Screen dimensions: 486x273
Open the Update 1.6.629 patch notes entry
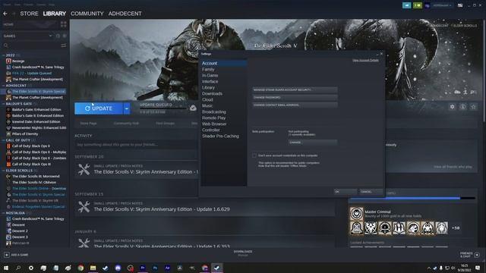(x=204, y=207)
